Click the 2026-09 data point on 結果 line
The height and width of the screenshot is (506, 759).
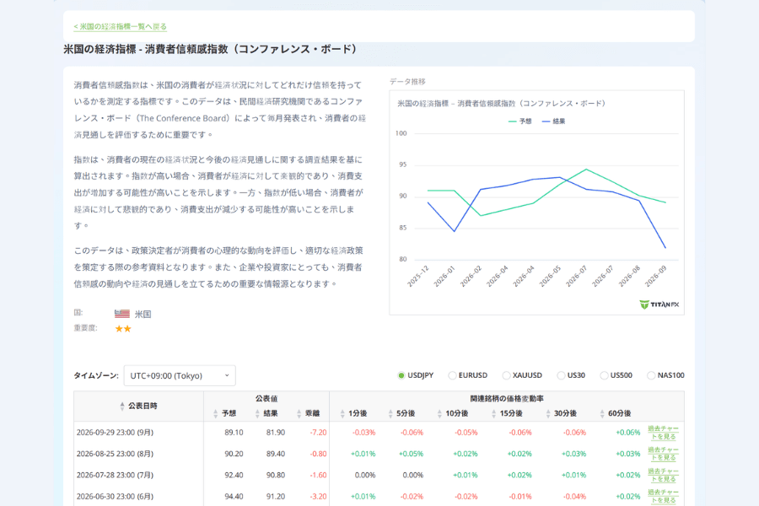tap(665, 247)
